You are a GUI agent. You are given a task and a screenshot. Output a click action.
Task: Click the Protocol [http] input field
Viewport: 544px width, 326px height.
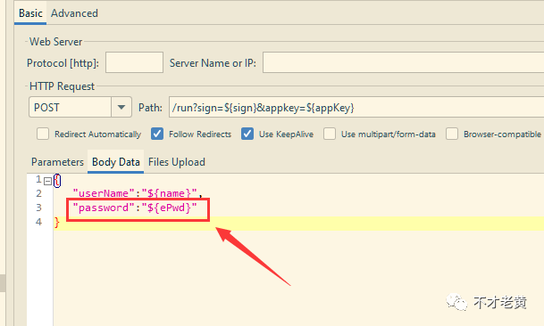coord(134,62)
